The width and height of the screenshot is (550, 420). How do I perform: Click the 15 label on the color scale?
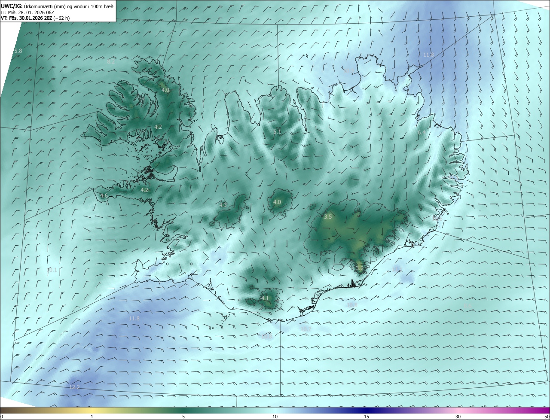[367, 417]
